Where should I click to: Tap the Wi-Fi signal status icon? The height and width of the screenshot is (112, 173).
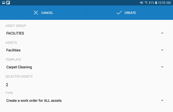tap(146, 3)
